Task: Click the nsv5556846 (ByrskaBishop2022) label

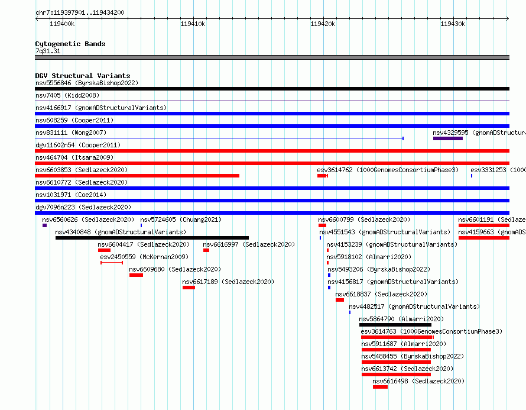Action: click(x=87, y=83)
